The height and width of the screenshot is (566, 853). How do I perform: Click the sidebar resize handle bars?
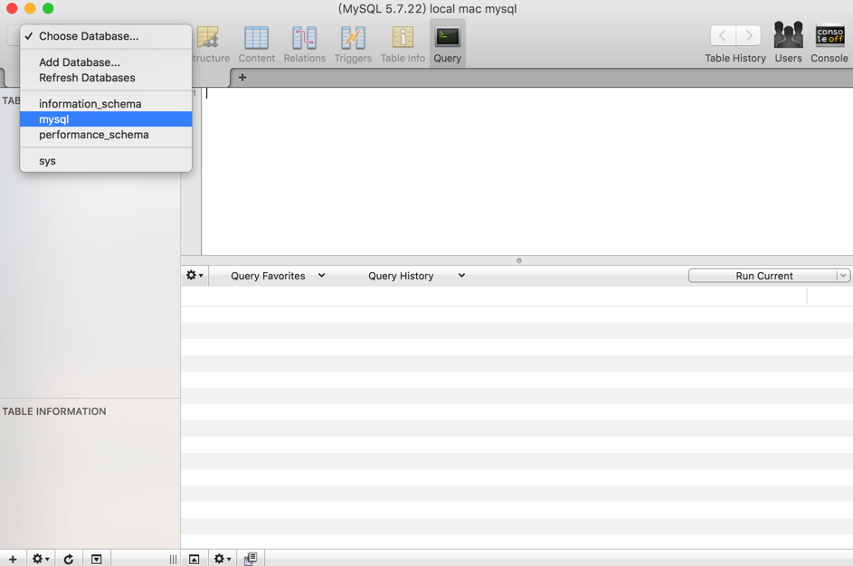(x=173, y=559)
